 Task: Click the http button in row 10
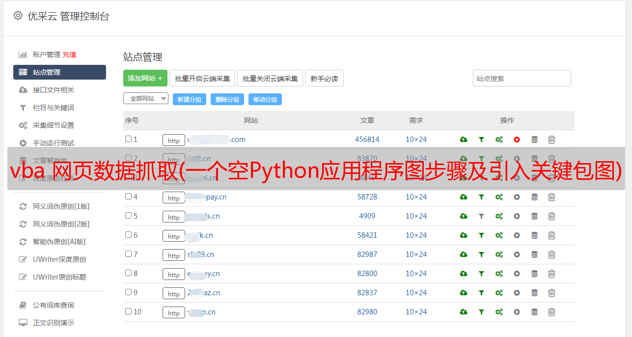(x=174, y=312)
